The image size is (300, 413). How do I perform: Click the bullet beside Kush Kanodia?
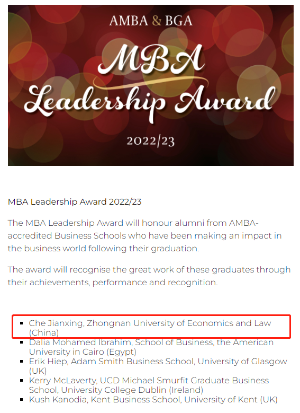click(22, 400)
